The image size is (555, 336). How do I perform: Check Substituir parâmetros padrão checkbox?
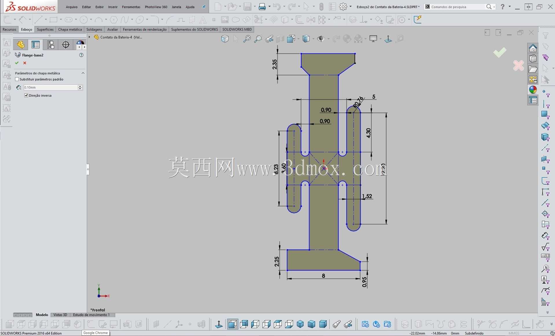click(x=17, y=79)
